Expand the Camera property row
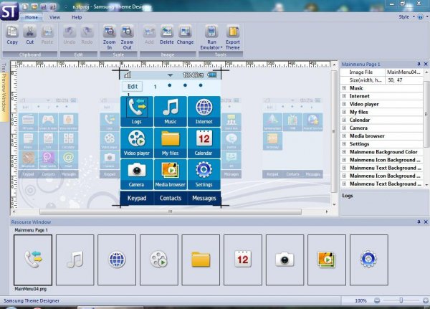The image size is (430, 309). pos(344,128)
